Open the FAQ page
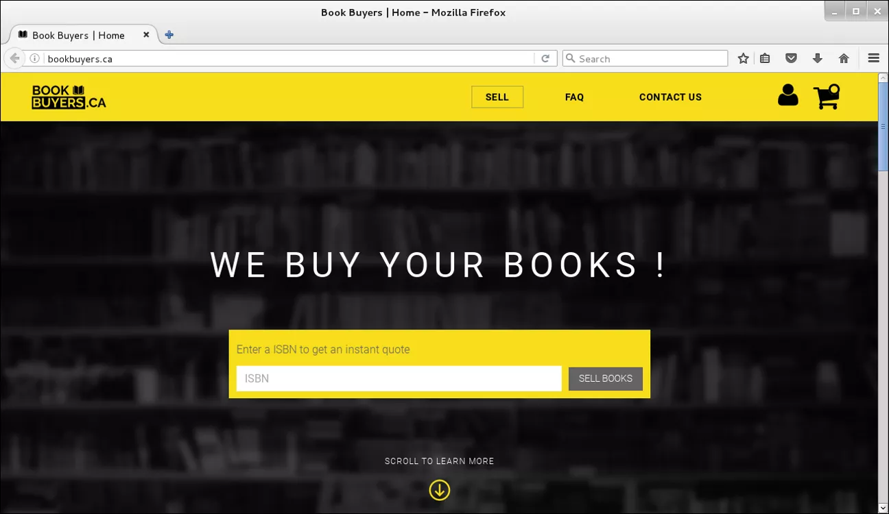The width and height of the screenshot is (889, 514). pyautogui.click(x=574, y=97)
